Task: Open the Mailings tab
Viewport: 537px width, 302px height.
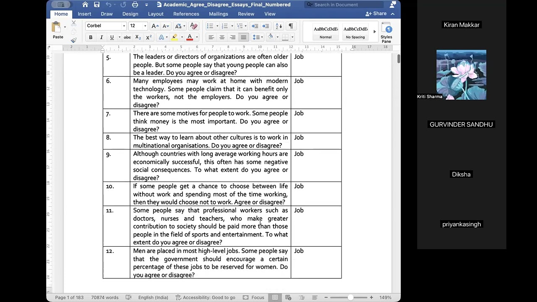Action: 219,14
